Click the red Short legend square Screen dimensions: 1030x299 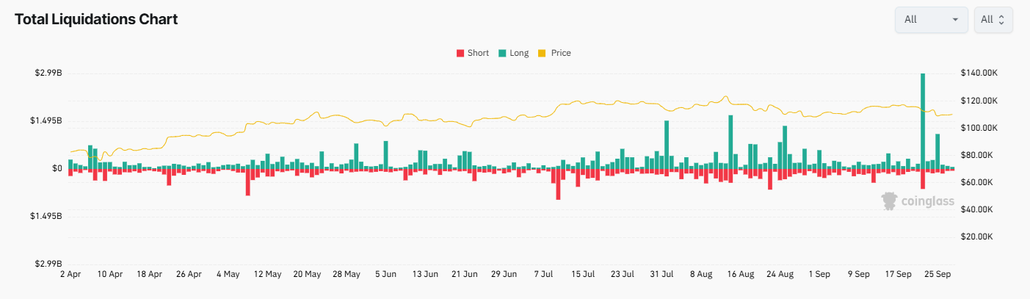coord(460,53)
